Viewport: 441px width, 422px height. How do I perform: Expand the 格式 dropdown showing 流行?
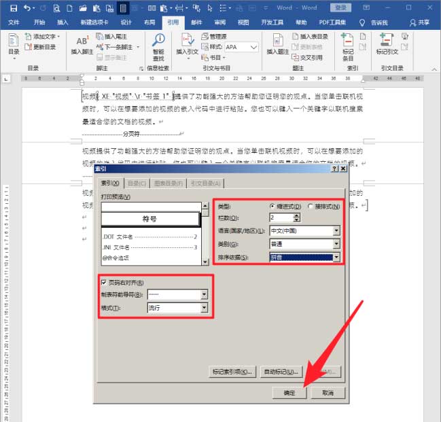click(204, 308)
